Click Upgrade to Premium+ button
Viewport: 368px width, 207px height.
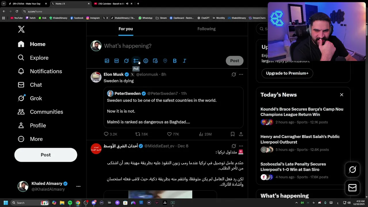click(287, 73)
